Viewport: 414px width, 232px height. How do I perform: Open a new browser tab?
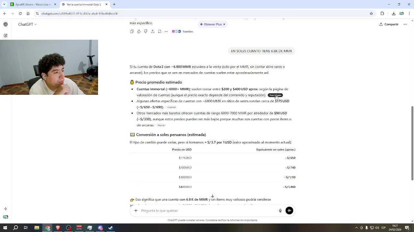(114, 5)
